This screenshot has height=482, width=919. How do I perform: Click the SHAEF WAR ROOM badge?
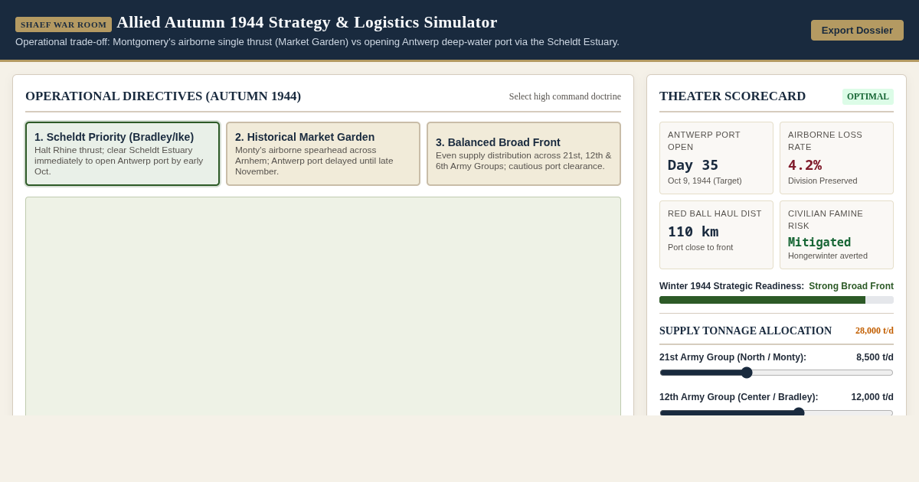point(64,24)
